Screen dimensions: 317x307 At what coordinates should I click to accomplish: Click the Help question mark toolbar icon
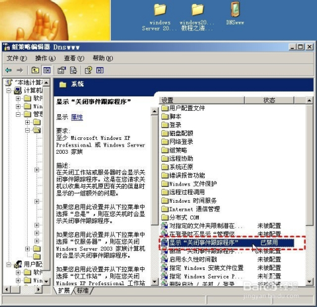click(88, 70)
